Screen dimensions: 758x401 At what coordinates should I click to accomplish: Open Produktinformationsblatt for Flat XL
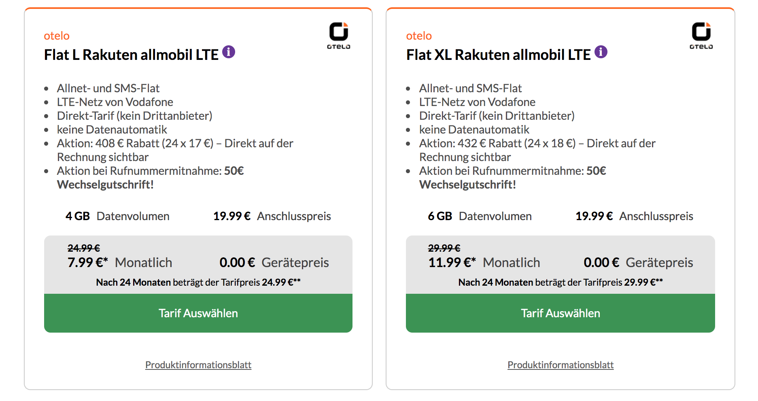click(561, 365)
